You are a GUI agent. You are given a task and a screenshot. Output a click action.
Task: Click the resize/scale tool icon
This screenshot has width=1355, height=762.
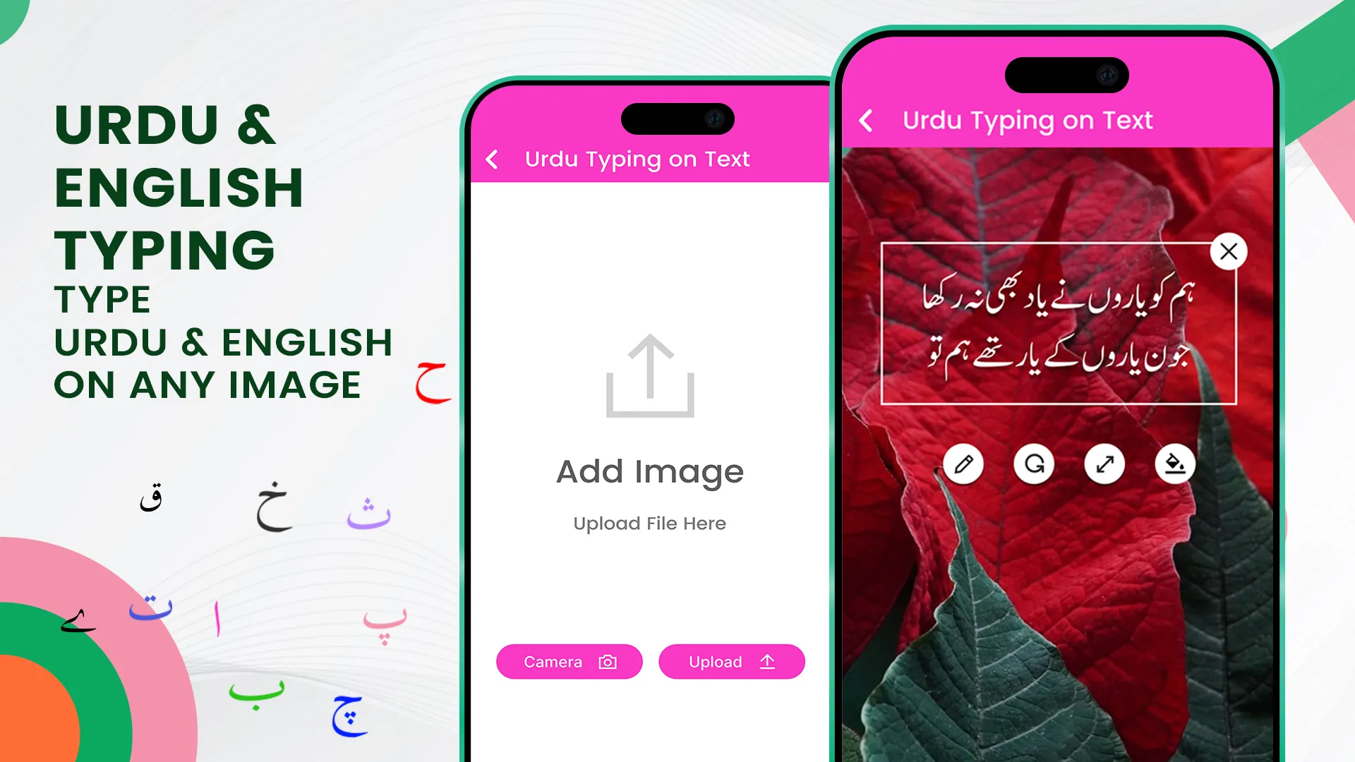(x=1104, y=464)
